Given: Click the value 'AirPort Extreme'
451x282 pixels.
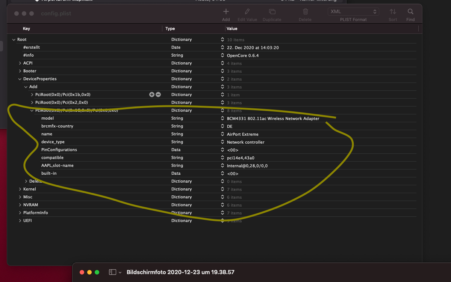Looking at the screenshot, I should click(x=243, y=134).
